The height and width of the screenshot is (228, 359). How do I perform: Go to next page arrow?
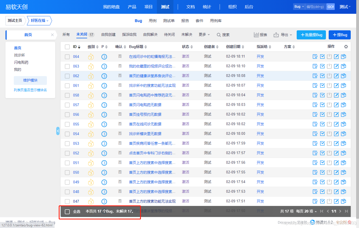pos(340,211)
